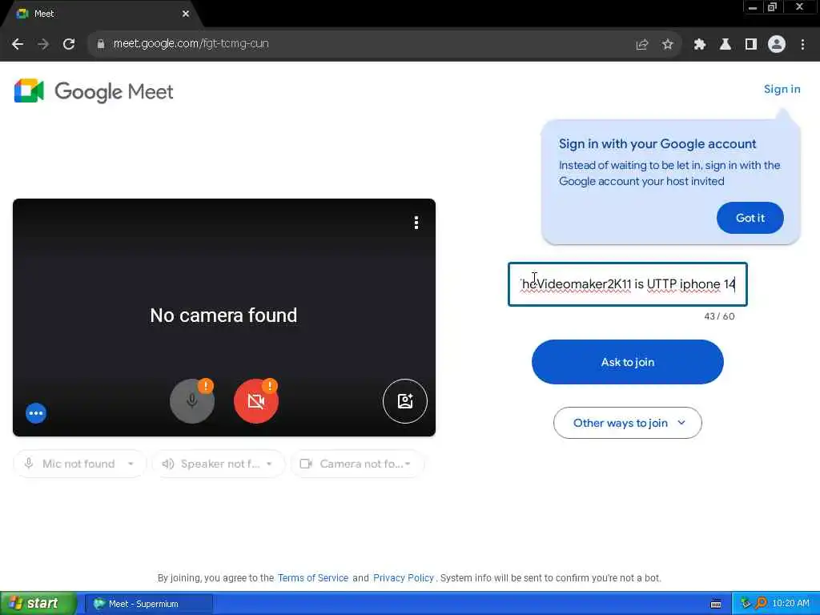This screenshot has height=615, width=820.
Task: Close the Meet tab
Action: click(186, 14)
